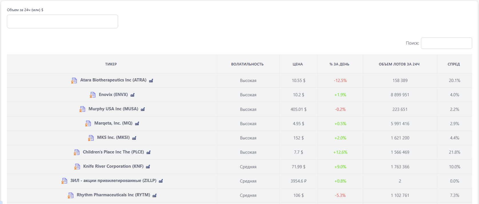Screen dimensions: 479x204
Task: Open MKS Inc. document icon
Action: click(91, 138)
